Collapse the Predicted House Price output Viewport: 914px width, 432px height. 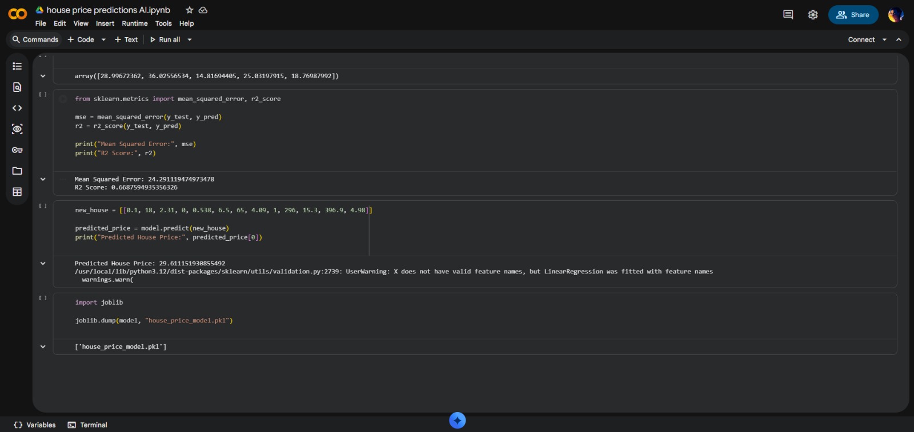(x=43, y=263)
